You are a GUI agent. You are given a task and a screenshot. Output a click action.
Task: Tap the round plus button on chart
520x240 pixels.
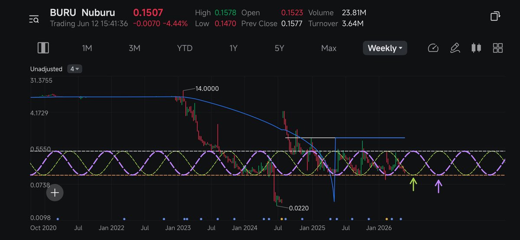(55, 193)
